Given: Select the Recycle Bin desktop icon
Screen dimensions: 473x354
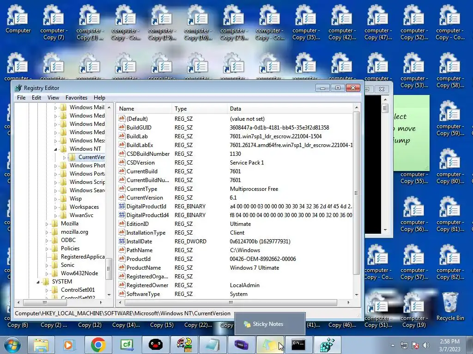Looking at the screenshot, I should (x=450, y=307).
